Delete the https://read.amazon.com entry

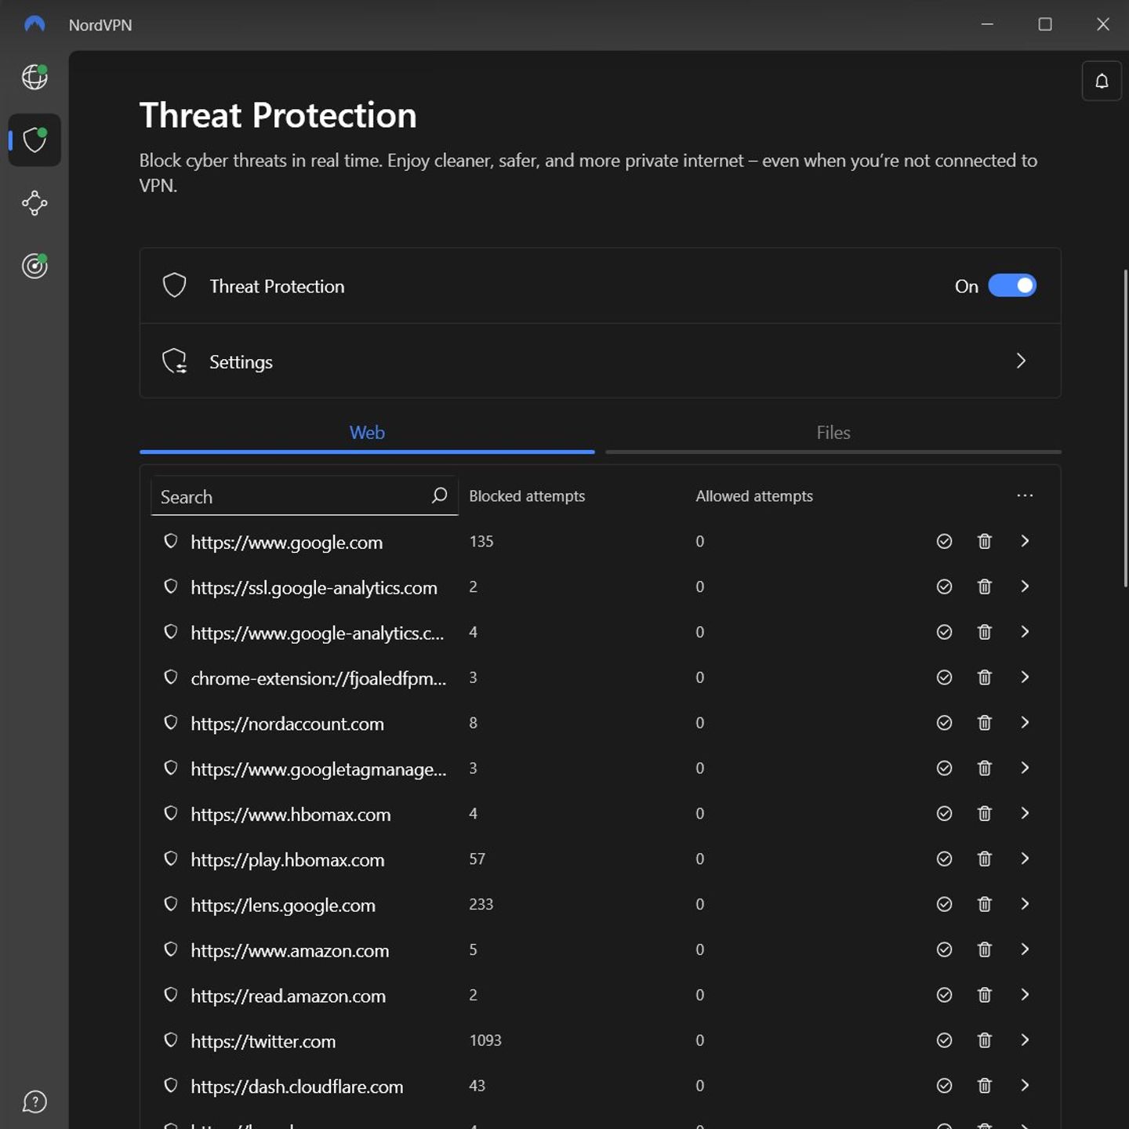985,995
